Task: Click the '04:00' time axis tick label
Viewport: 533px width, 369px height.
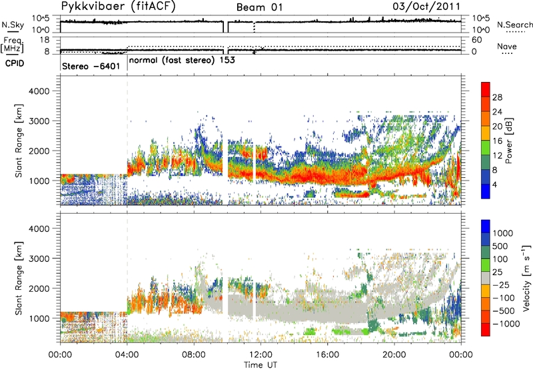Action: tap(127, 355)
